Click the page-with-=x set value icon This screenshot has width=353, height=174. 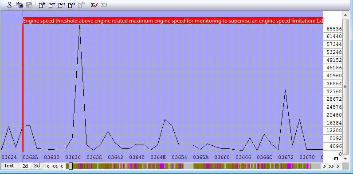click(x=62, y=5)
